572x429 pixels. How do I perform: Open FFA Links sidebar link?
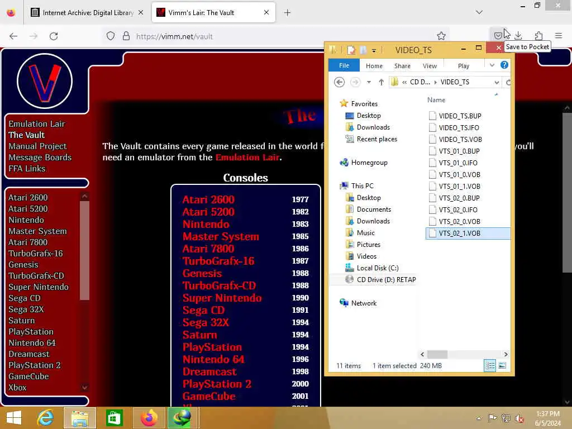pos(27,169)
